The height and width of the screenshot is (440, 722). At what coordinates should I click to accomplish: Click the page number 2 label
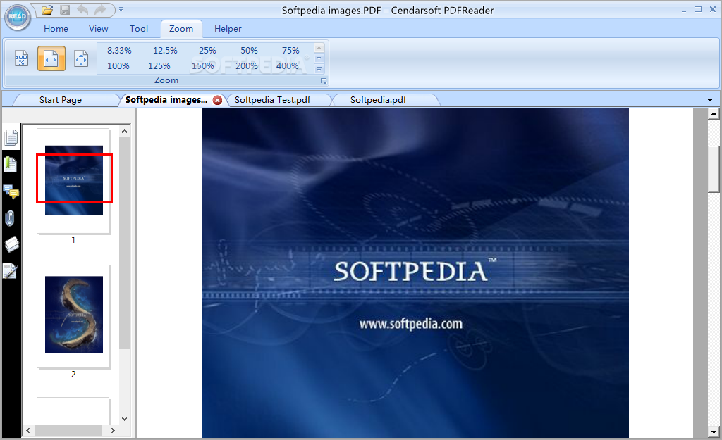tap(73, 375)
